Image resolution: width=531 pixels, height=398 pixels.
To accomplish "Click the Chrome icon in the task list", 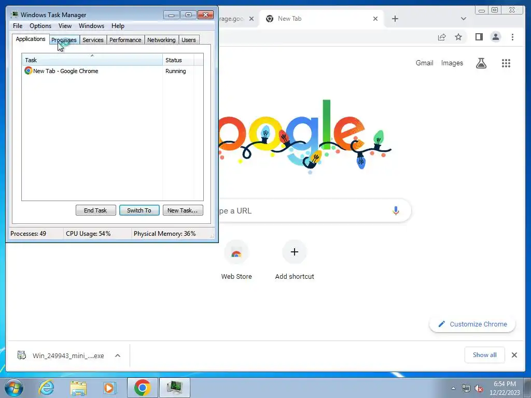I will 28,70.
